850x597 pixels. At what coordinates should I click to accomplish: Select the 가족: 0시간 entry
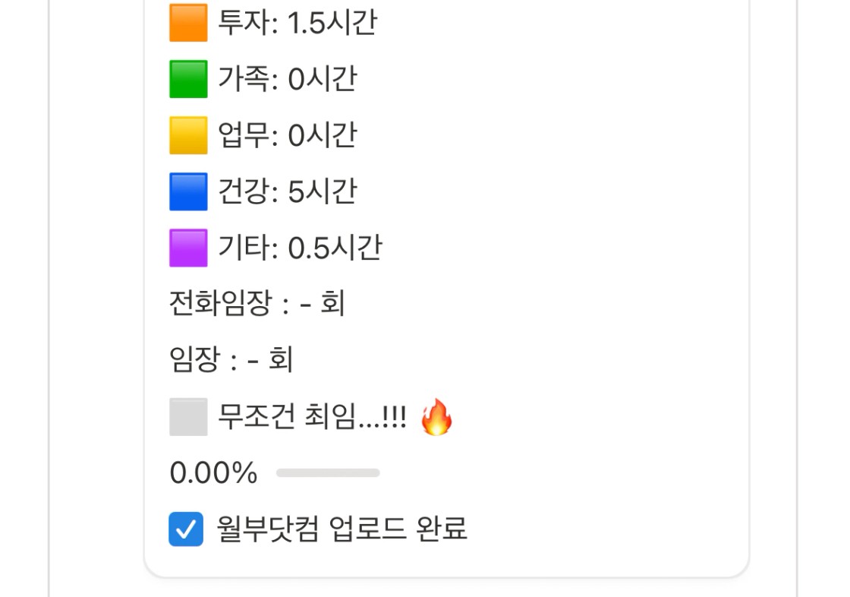288,79
